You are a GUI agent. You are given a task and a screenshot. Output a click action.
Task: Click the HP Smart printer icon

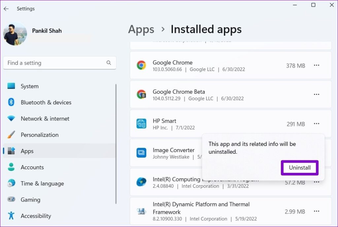tap(141, 123)
